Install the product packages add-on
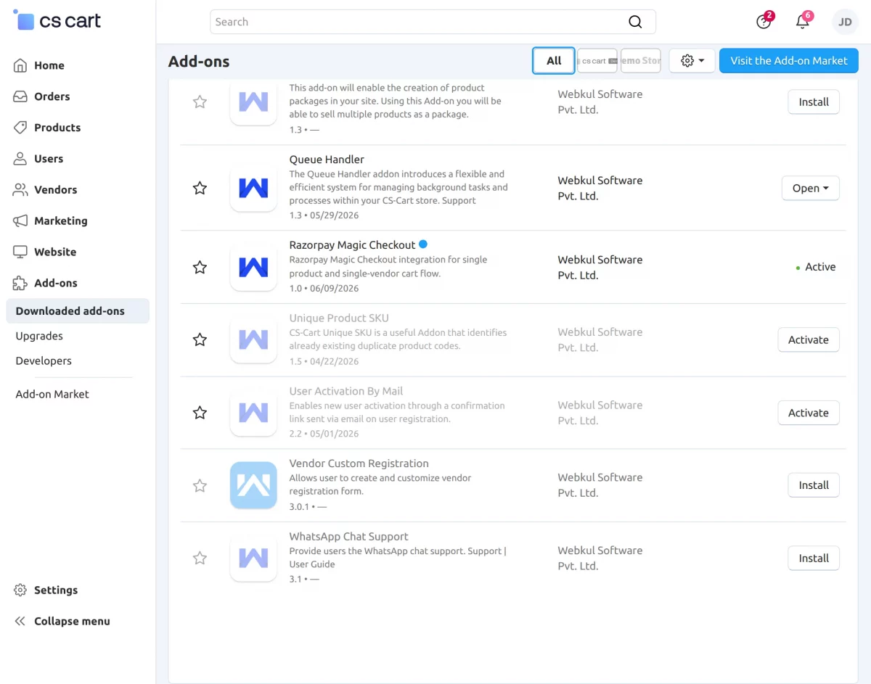This screenshot has height=684, width=871. pyautogui.click(x=814, y=102)
